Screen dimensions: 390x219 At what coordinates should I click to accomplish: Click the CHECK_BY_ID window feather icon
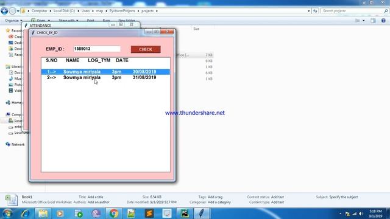(x=33, y=32)
